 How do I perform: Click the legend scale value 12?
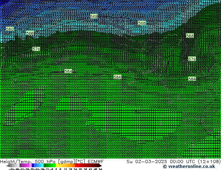(x=66, y=169)
